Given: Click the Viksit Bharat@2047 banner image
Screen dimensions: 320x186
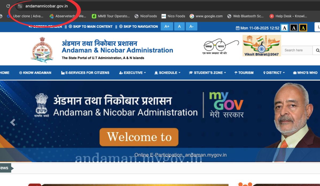Looking at the screenshot, I should pos(262,46).
